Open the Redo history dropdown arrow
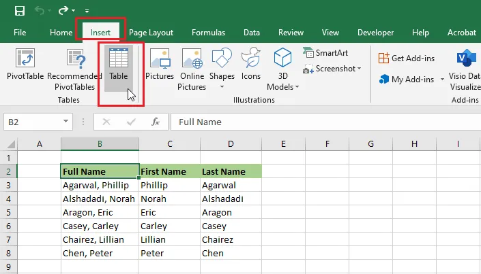The width and height of the screenshot is (481, 274). tap(74, 11)
